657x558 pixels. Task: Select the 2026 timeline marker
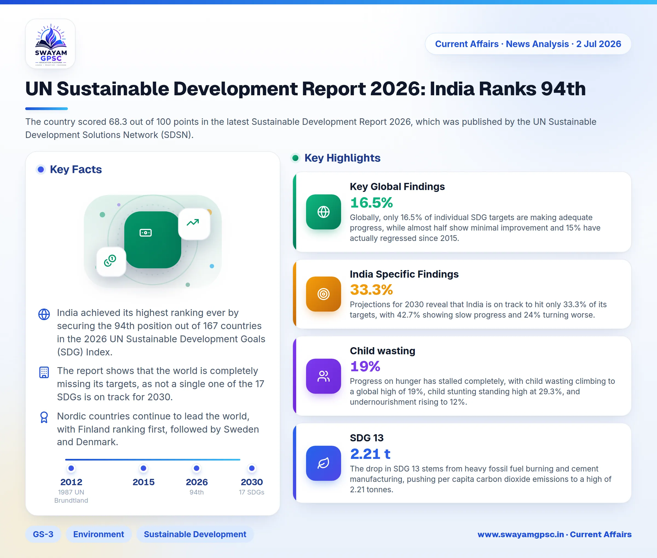coord(197,468)
